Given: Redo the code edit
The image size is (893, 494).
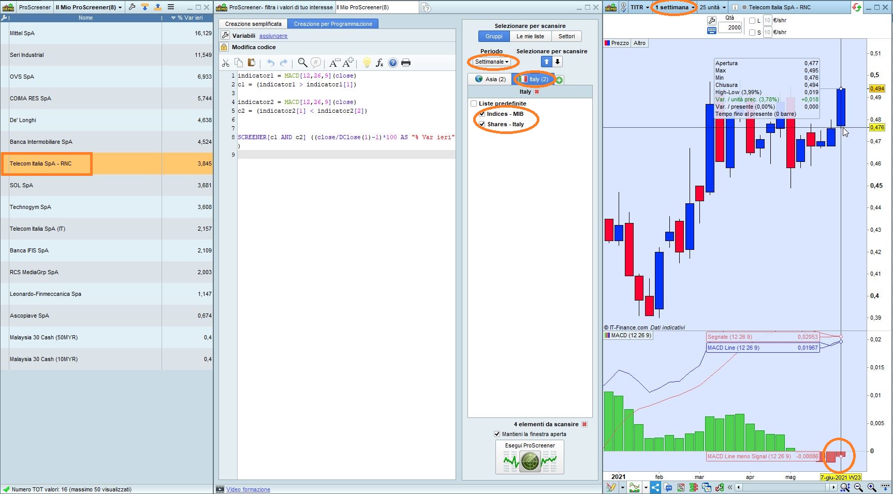Looking at the screenshot, I should (284, 63).
